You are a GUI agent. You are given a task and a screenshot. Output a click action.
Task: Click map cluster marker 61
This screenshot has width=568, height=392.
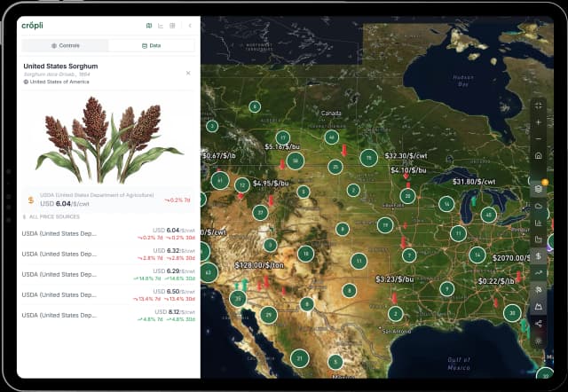(220, 180)
